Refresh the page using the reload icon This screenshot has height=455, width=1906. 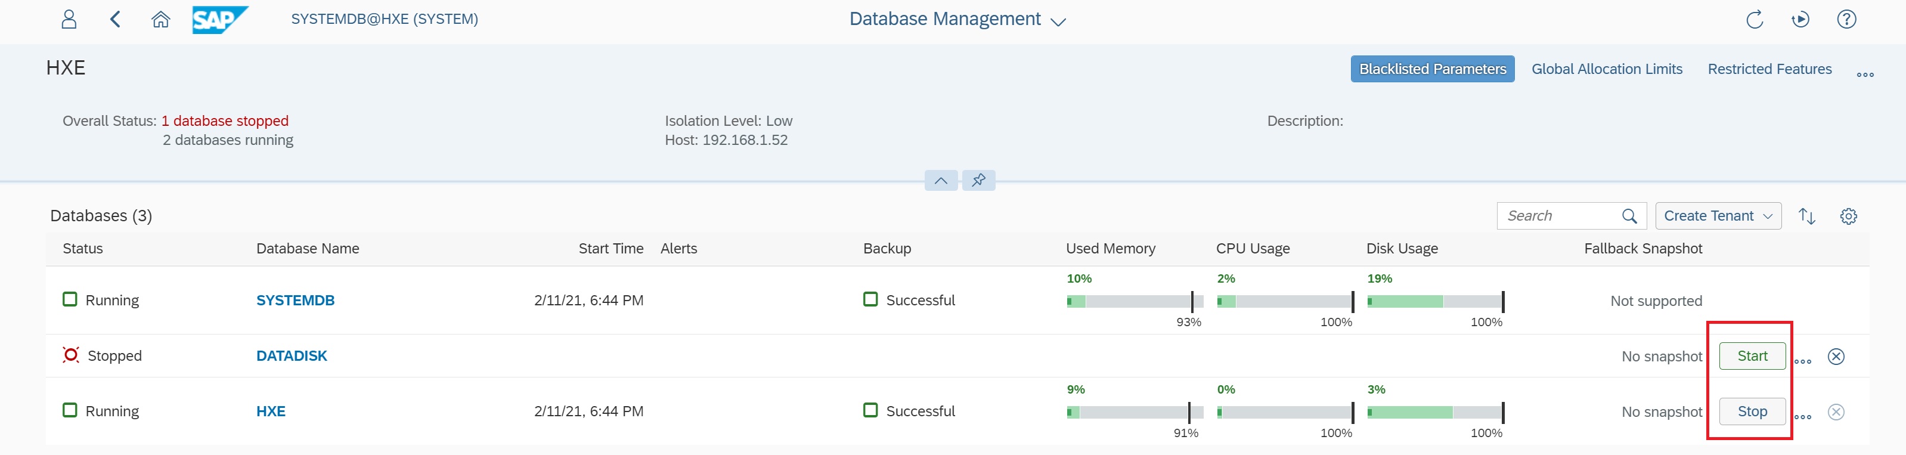[x=1755, y=19]
